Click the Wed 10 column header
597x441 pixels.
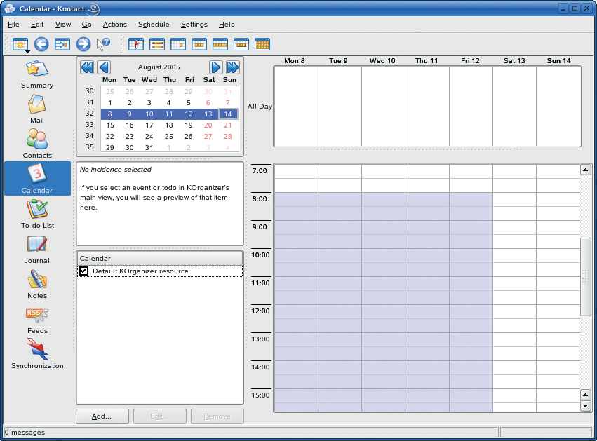click(382, 60)
